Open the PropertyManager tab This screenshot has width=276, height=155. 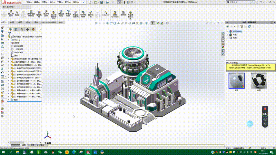[x=16, y=29]
